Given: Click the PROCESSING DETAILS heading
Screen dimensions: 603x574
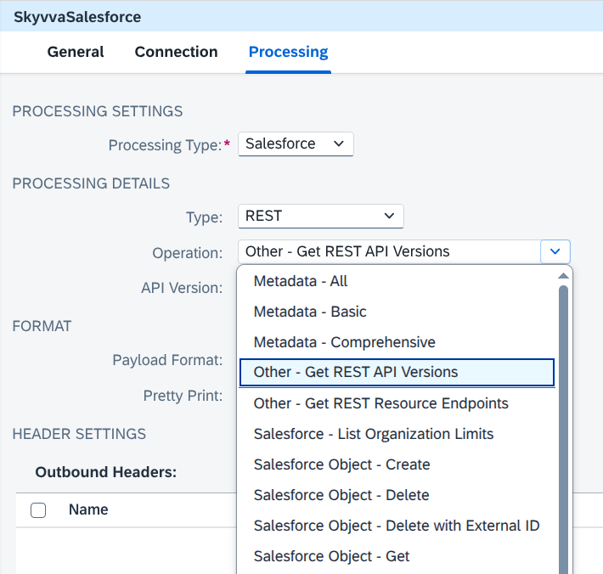Looking at the screenshot, I should 91,183.
